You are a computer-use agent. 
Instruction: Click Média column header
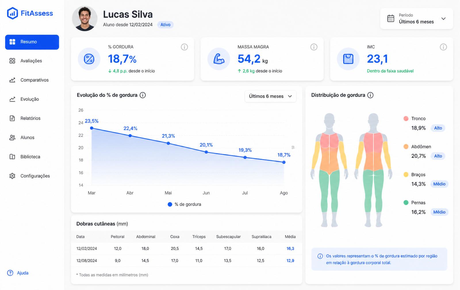(290, 236)
